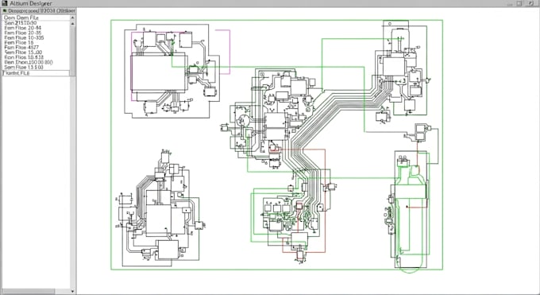Select the list row ending in '100 00 800'

(x=36, y=63)
